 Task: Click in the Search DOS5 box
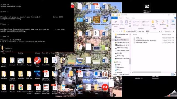click(x=170, y=31)
